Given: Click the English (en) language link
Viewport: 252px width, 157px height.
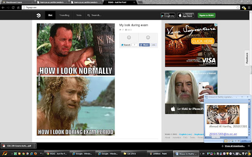Looking at the screenshot, I should [x=185, y=134].
